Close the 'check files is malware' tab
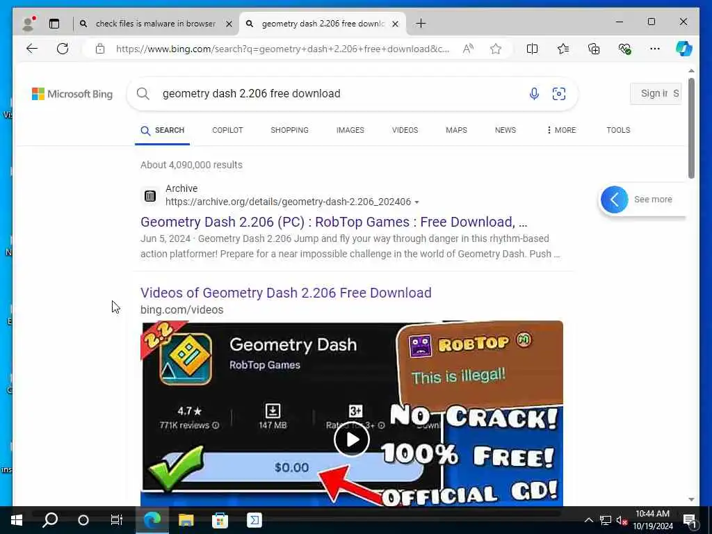Screen dimensions: 712x534 click(229, 24)
